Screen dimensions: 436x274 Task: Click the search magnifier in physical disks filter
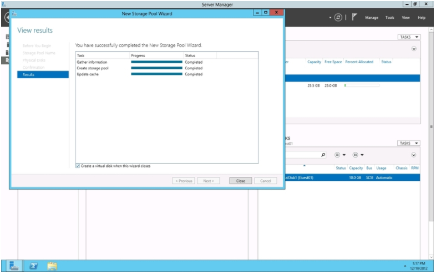323,155
